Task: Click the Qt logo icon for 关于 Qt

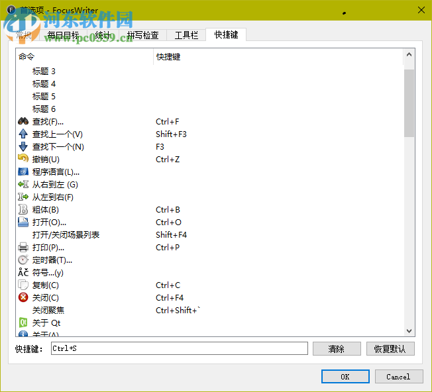Action: coord(23,322)
